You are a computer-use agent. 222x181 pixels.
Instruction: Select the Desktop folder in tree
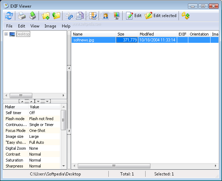pyautogui.click(x=23, y=34)
